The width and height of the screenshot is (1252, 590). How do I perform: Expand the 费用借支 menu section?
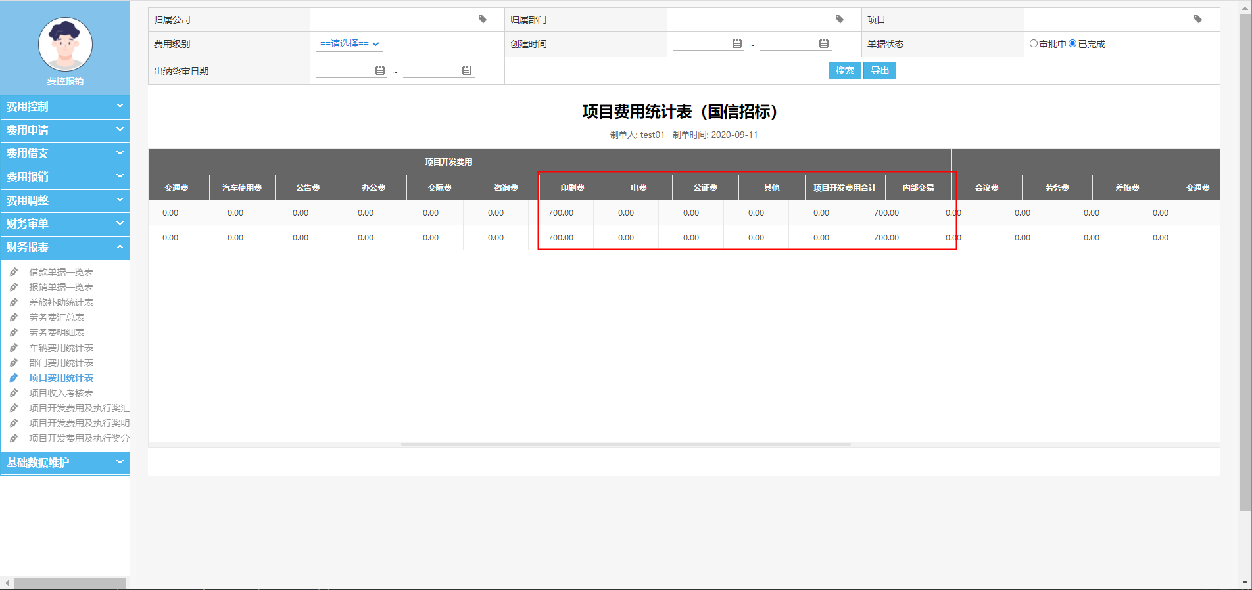point(65,153)
